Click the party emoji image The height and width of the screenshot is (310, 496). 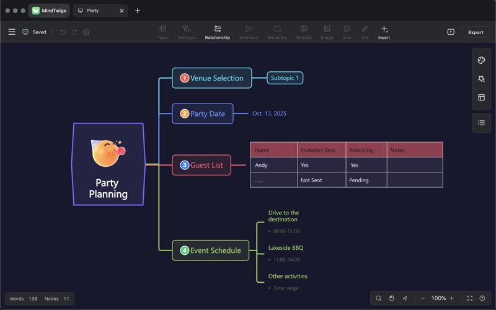pyautogui.click(x=108, y=153)
